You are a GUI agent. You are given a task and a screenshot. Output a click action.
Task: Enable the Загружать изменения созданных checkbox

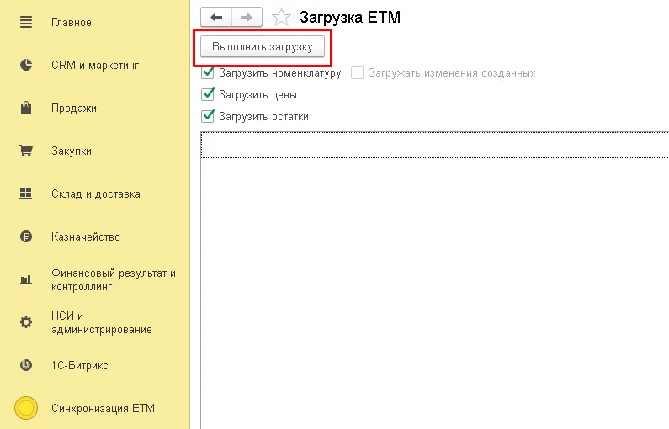pyautogui.click(x=358, y=73)
